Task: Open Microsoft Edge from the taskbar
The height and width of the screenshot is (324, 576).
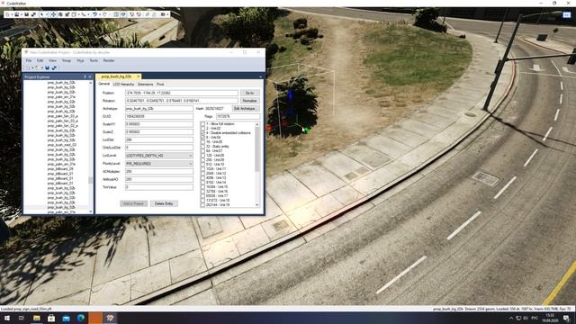Action: point(81,318)
